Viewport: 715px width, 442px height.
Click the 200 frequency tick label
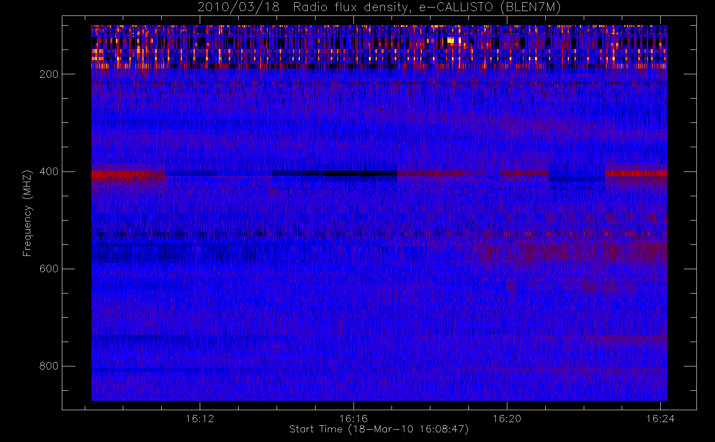[49, 74]
